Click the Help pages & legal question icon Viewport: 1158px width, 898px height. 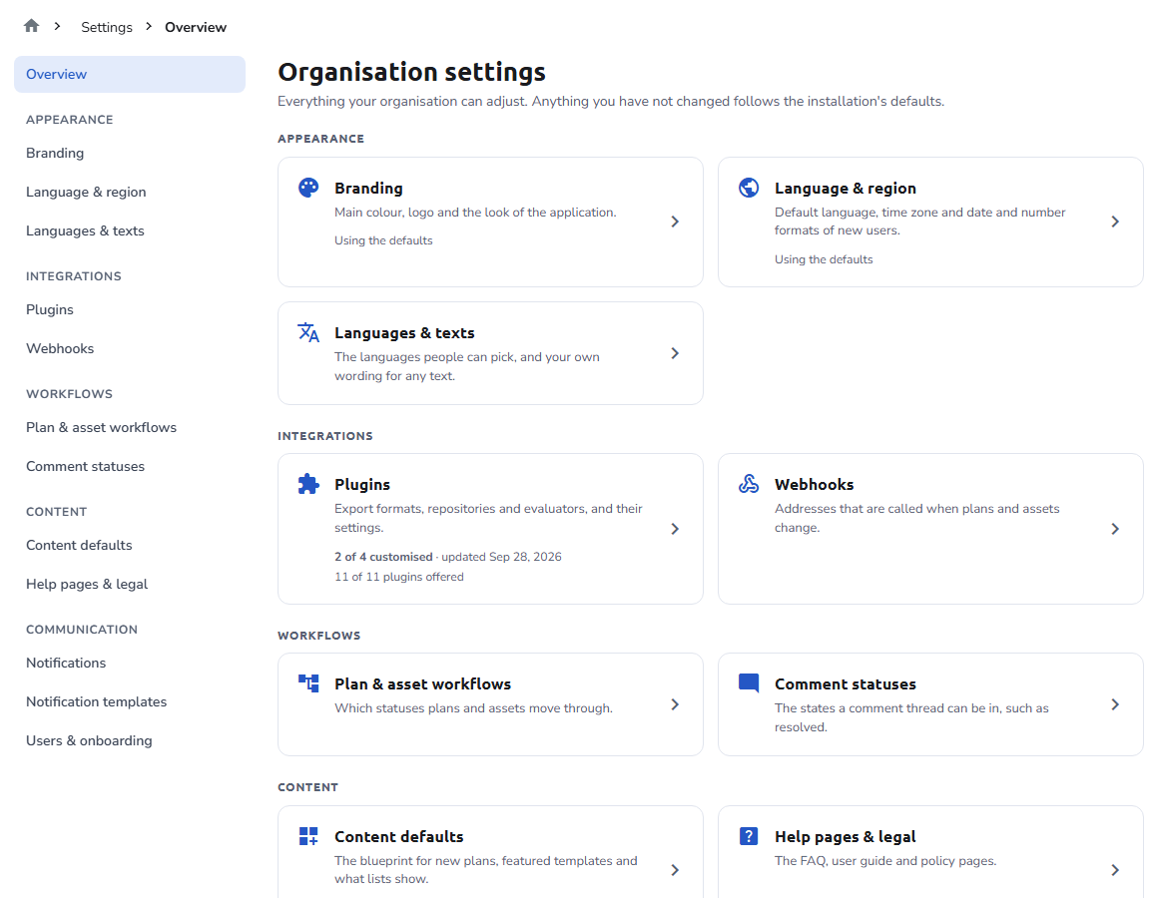[x=748, y=836]
